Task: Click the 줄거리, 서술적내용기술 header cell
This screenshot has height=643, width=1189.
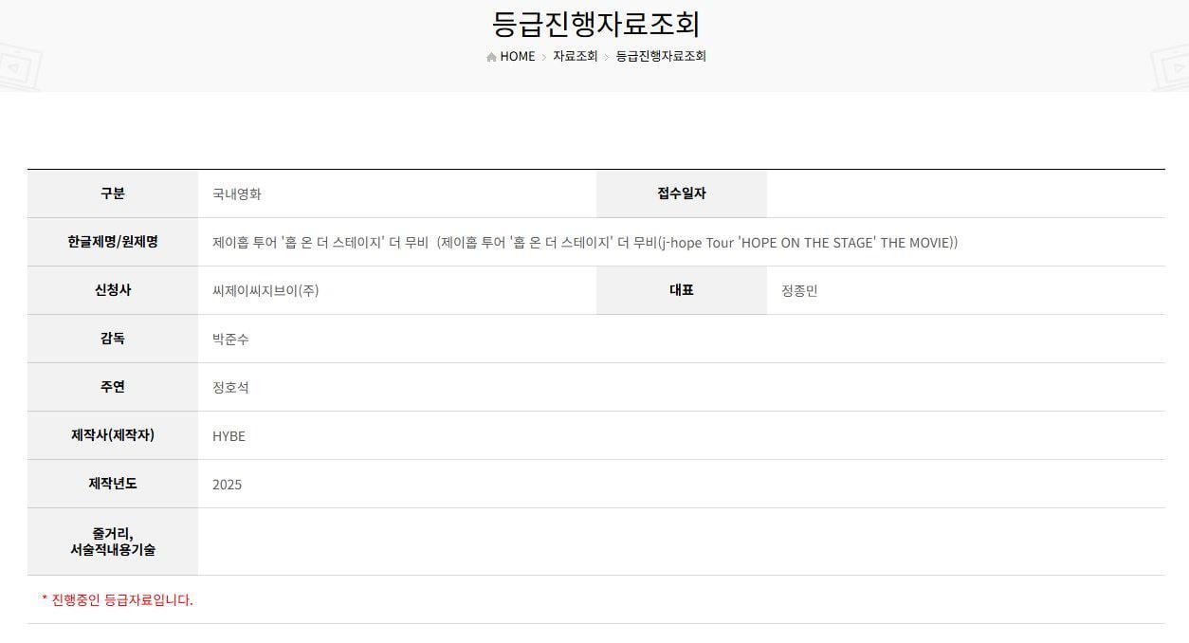Action: point(113,542)
